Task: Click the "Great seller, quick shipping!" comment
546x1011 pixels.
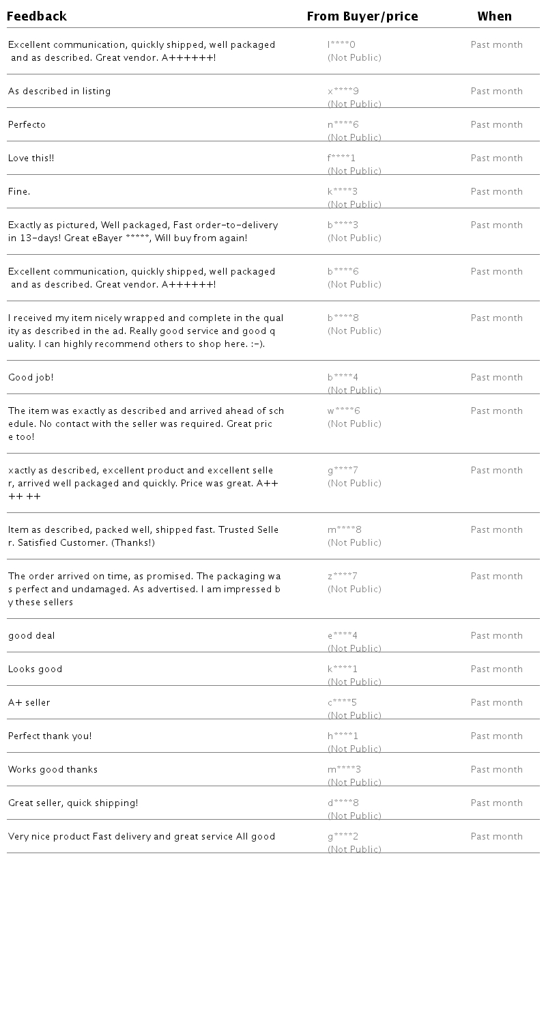Action: point(73,803)
